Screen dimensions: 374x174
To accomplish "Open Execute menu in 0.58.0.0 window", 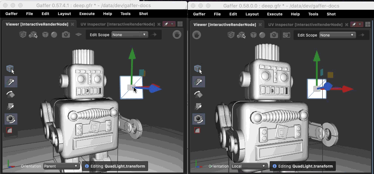I will 275,14.
